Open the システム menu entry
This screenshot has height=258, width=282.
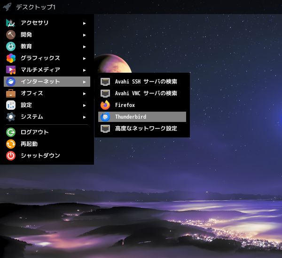pyautogui.click(x=47, y=117)
